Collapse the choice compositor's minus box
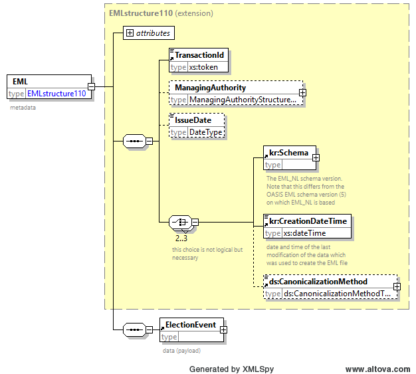The image size is (416, 374). (x=195, y=222)
